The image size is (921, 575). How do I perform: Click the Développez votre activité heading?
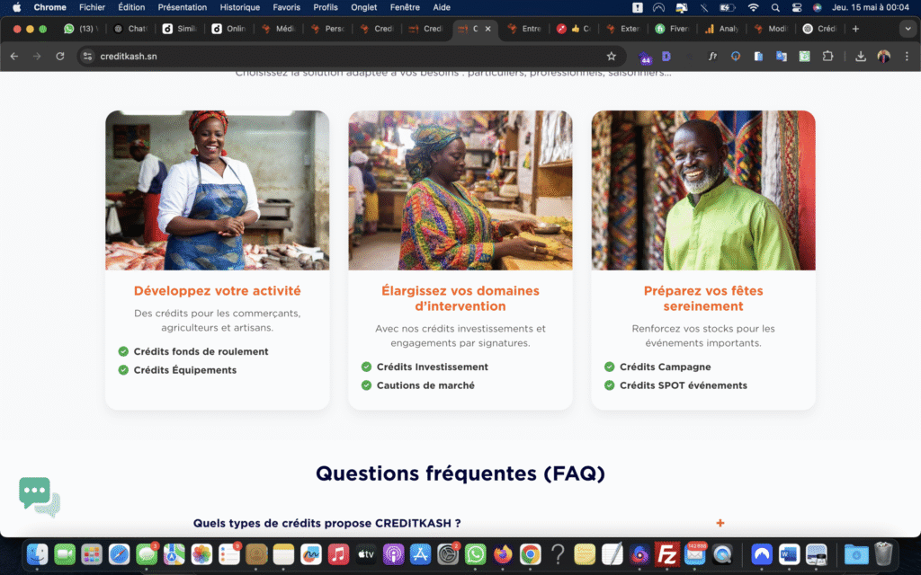pyautogui.click(x=218, y=290)
